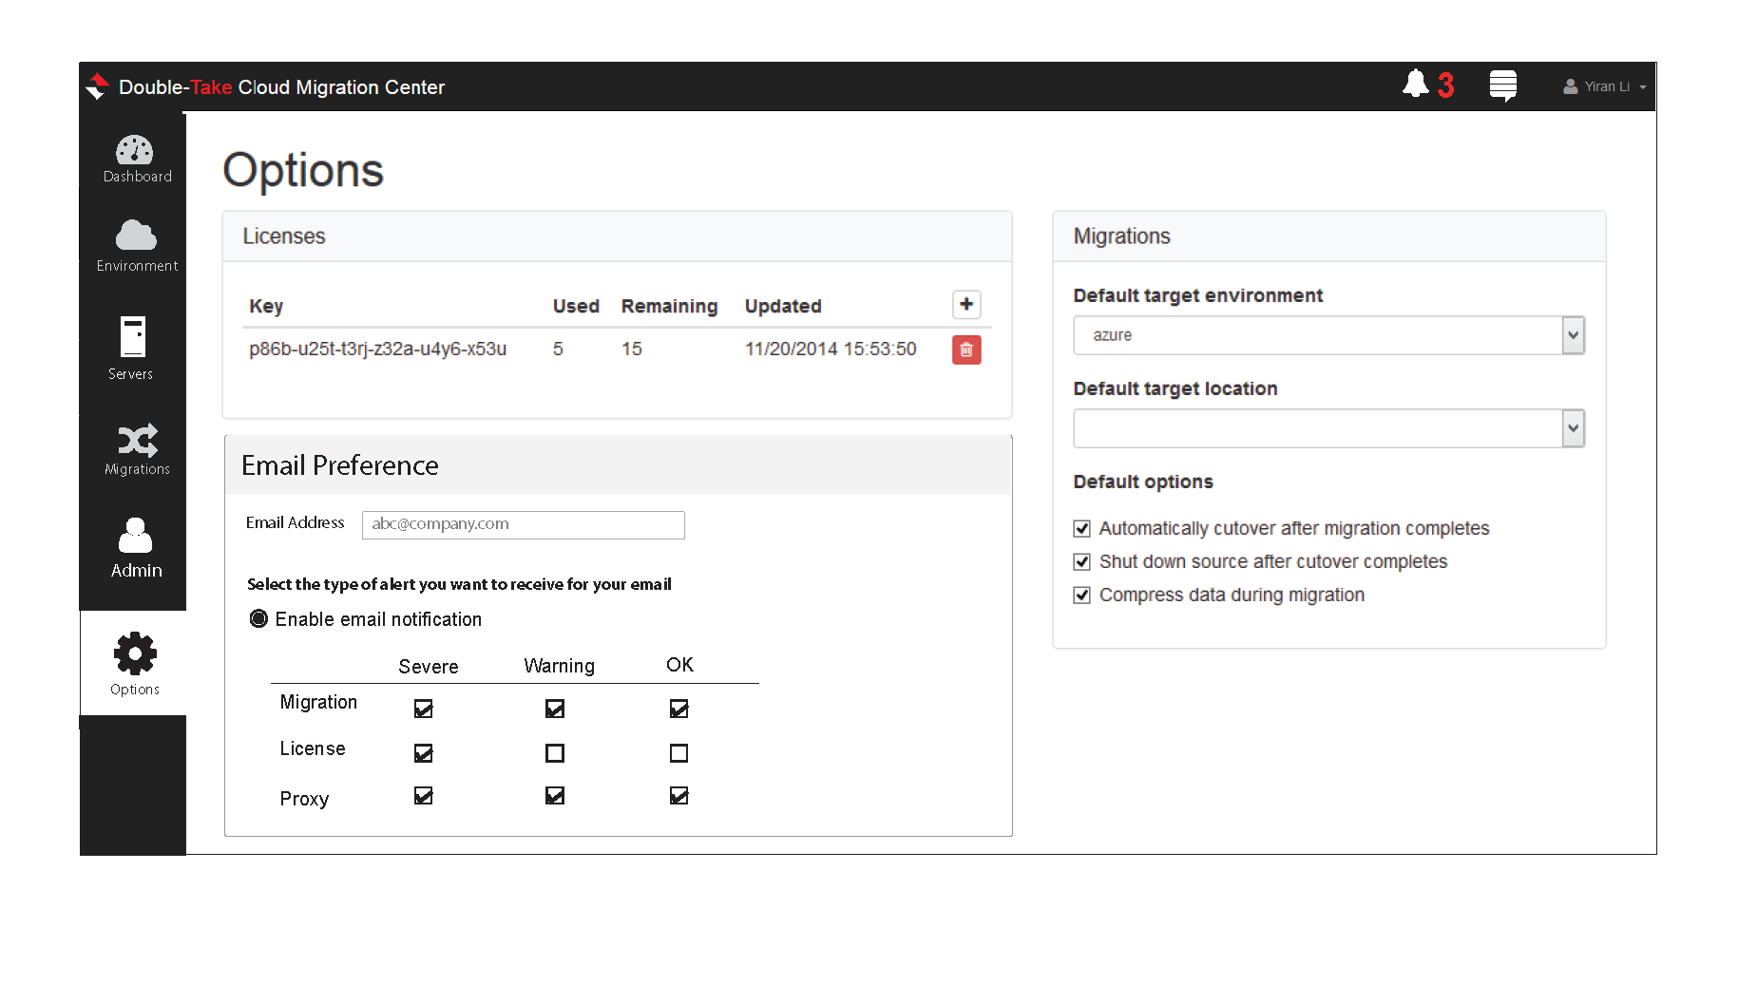The width and height of the screenshot is (1758, 984).
Task: Enable License OK alert checkbox
Action: pos(678,753)
